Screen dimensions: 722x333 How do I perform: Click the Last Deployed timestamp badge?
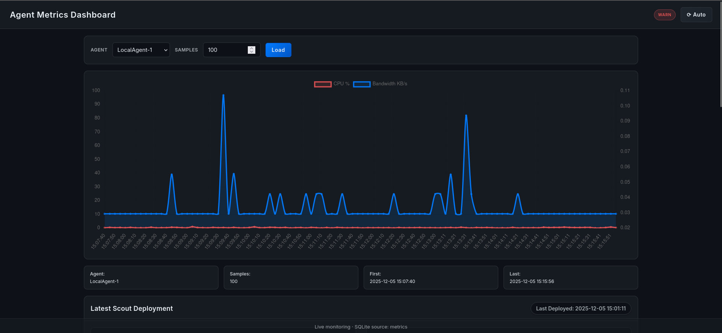(x=581, y=309)
